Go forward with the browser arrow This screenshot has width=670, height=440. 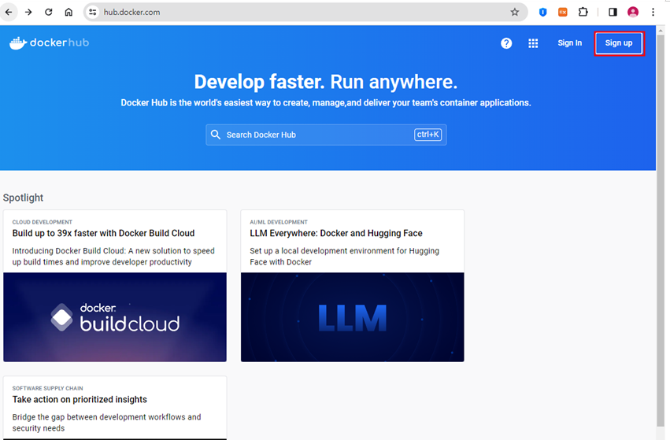(x=28, y=12)
